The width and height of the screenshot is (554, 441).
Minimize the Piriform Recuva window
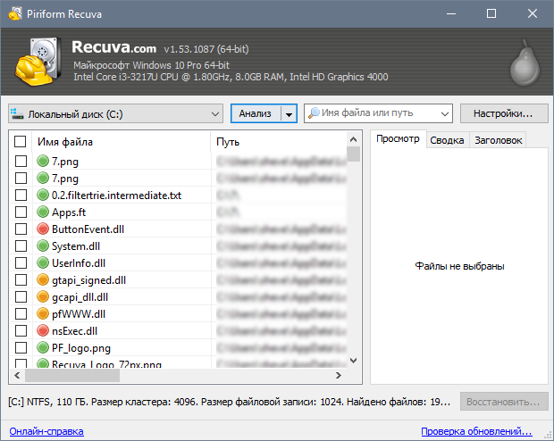coord(451,13)
